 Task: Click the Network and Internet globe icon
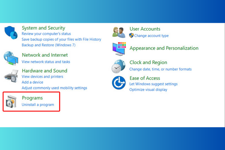click(x=11, y=58)
